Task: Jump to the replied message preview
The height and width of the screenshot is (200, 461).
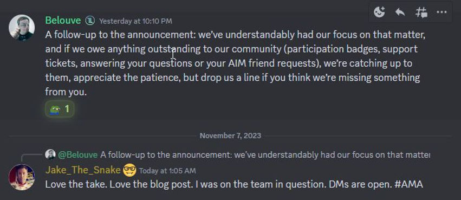Action: [265, 154]
